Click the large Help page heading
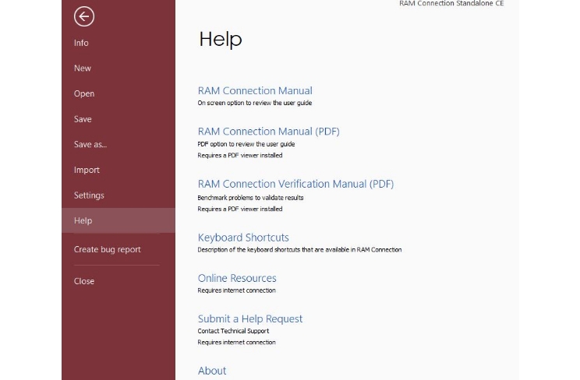 (x=221, y=39)
